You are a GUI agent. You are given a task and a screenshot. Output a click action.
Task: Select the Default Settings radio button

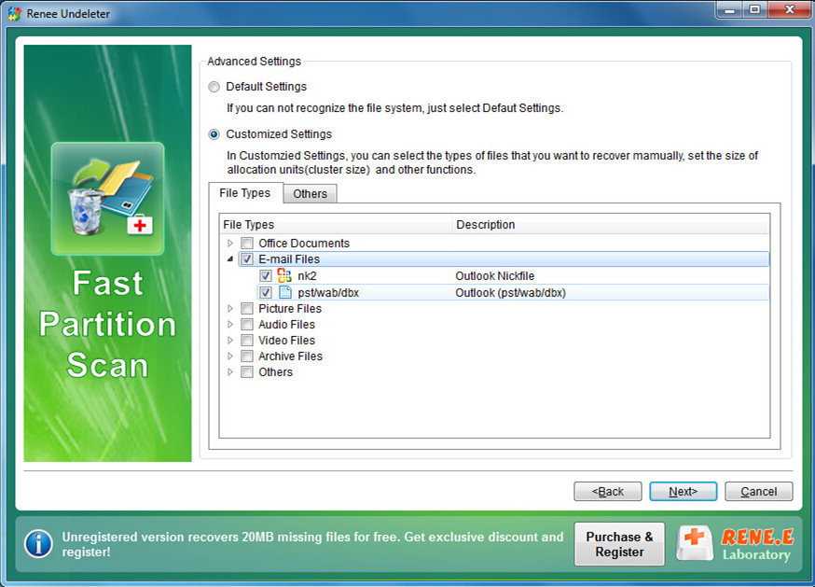214,87
